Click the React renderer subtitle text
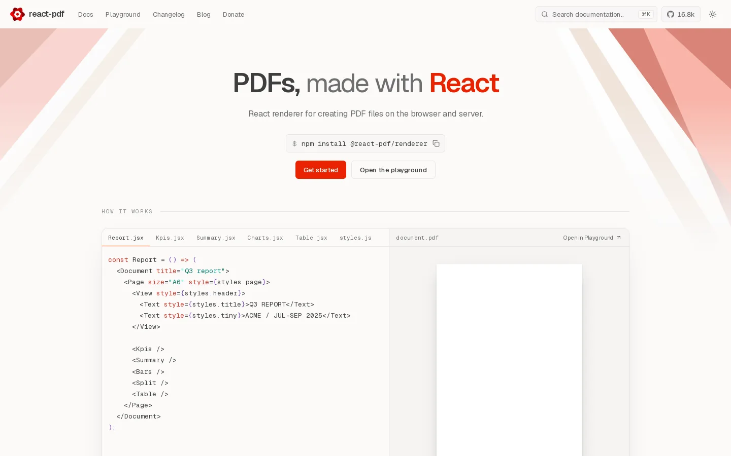This screenshot has width=731, height=456. tap(365, 113)
